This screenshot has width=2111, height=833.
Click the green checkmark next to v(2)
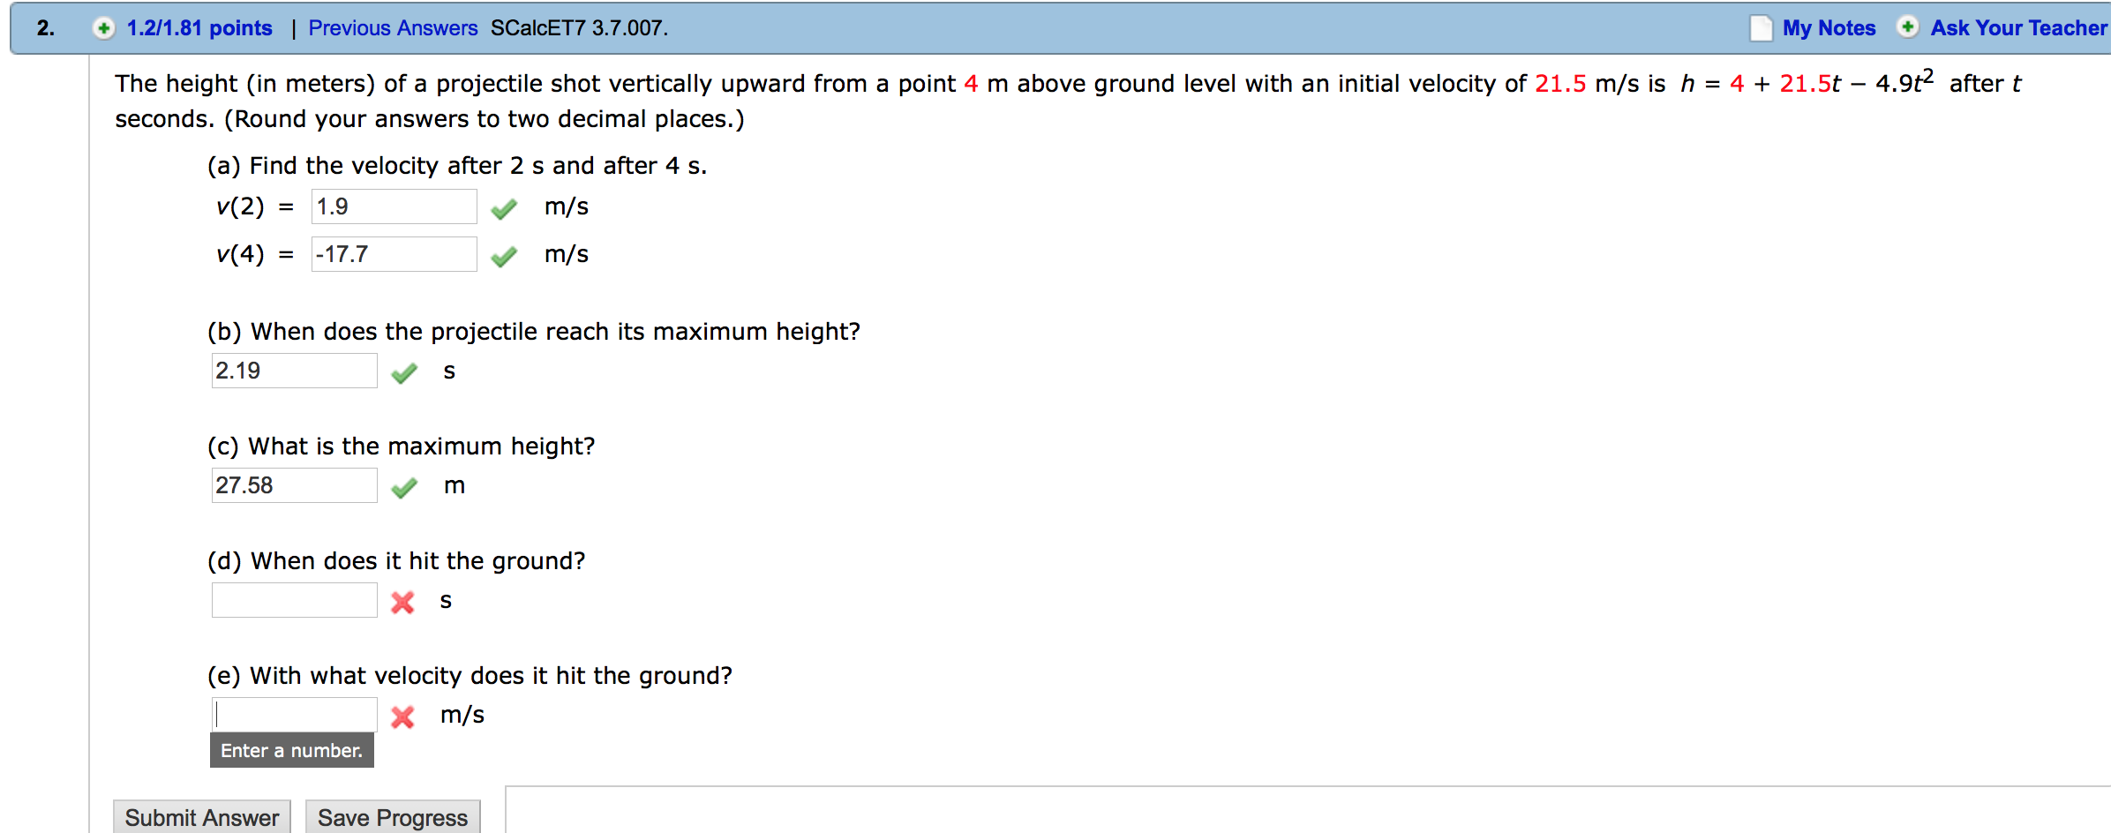click(504, 209)
